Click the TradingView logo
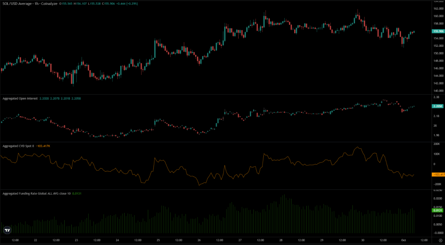The height and width of the screenshot is (245, 445). coord(7,230)
